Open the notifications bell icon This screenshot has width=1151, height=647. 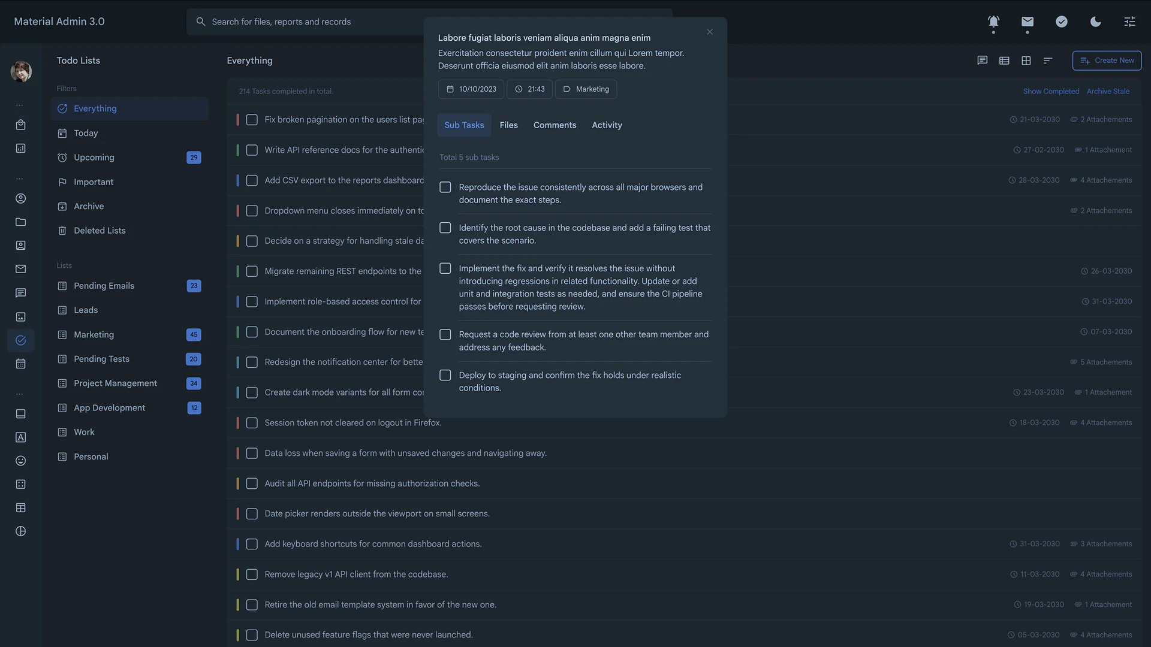(x=993, y=22)
